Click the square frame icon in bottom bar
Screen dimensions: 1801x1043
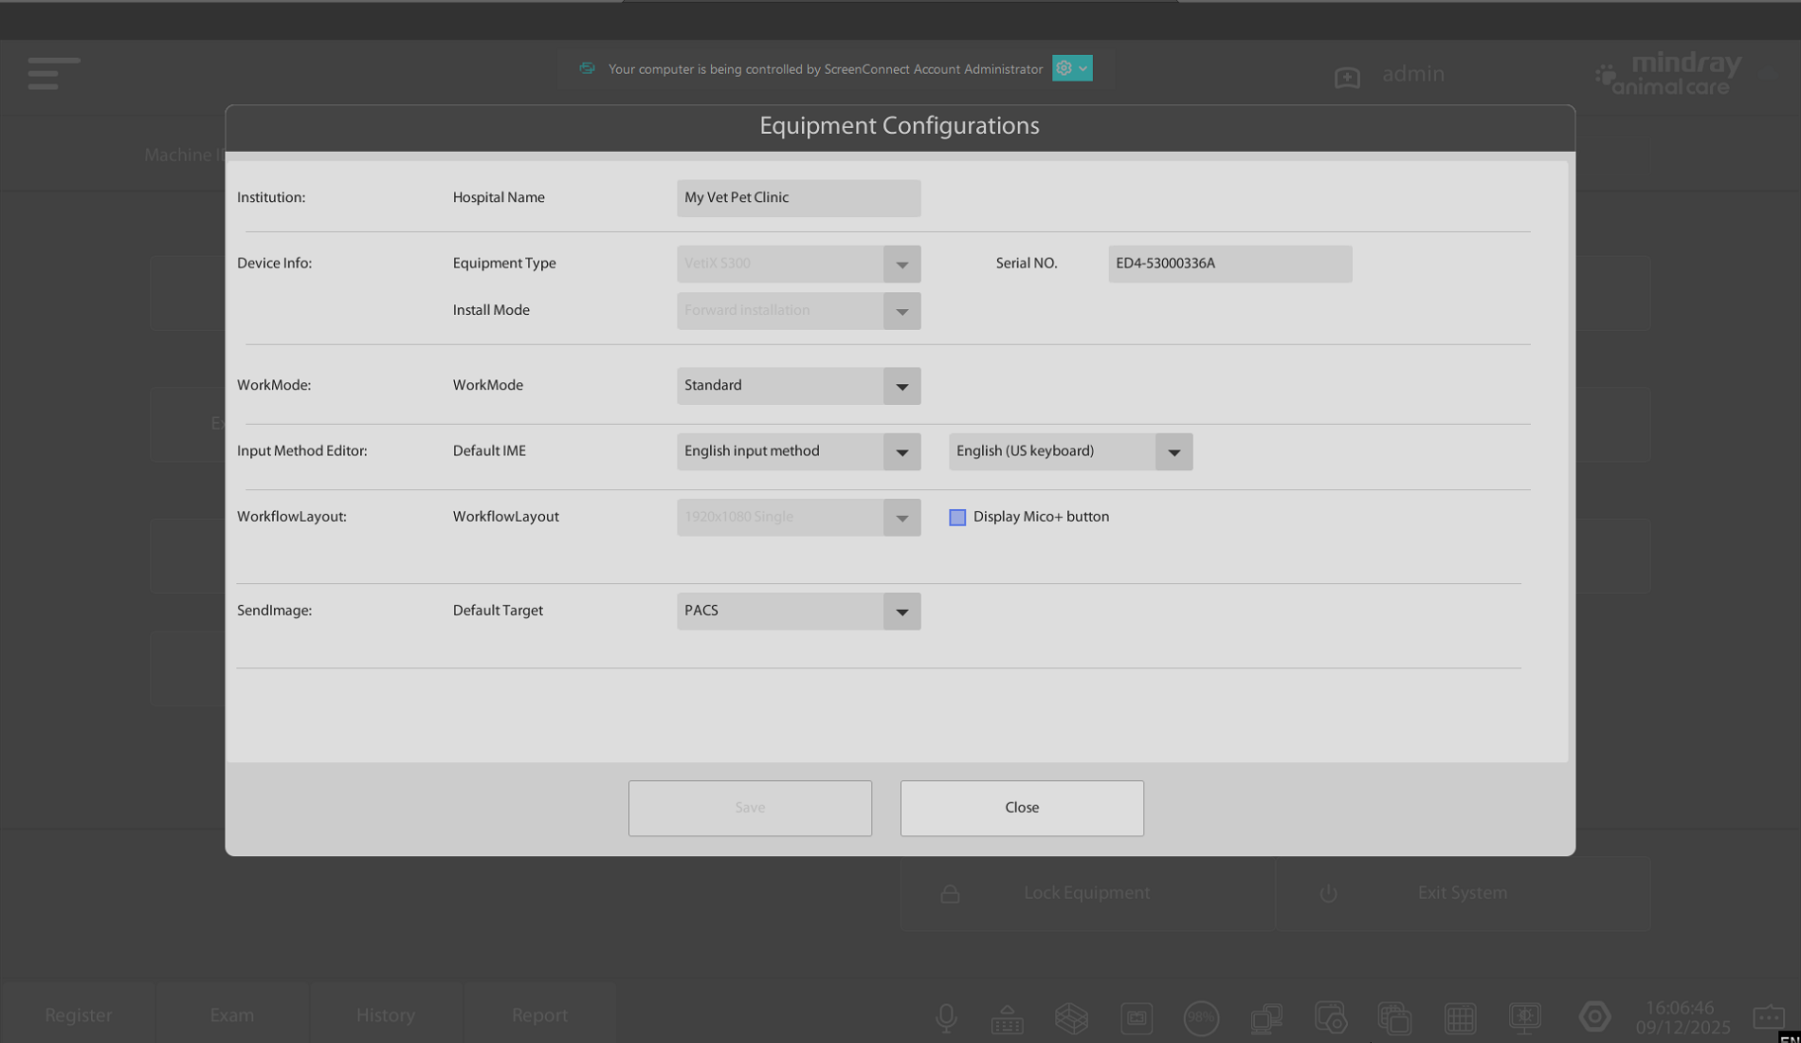pyautogui.click(x=1136, y=1018)
